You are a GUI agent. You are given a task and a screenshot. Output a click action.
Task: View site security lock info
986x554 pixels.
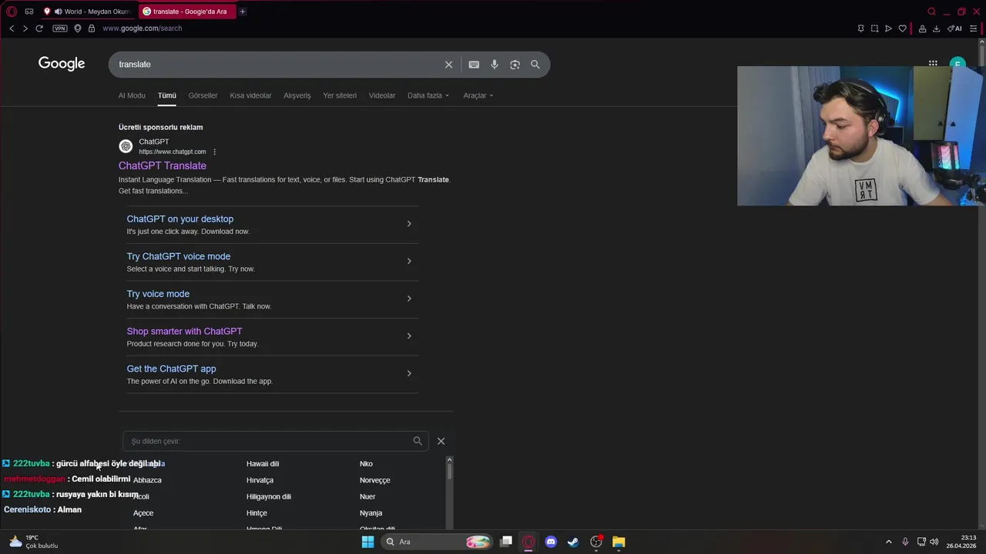(x=92, y=28)
